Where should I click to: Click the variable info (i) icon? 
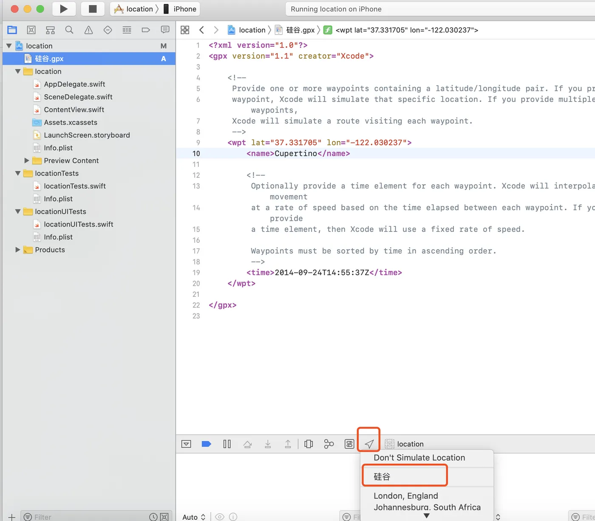point(233,517)
